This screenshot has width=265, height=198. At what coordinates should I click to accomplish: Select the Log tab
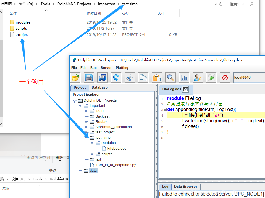[x=165, y=187]
